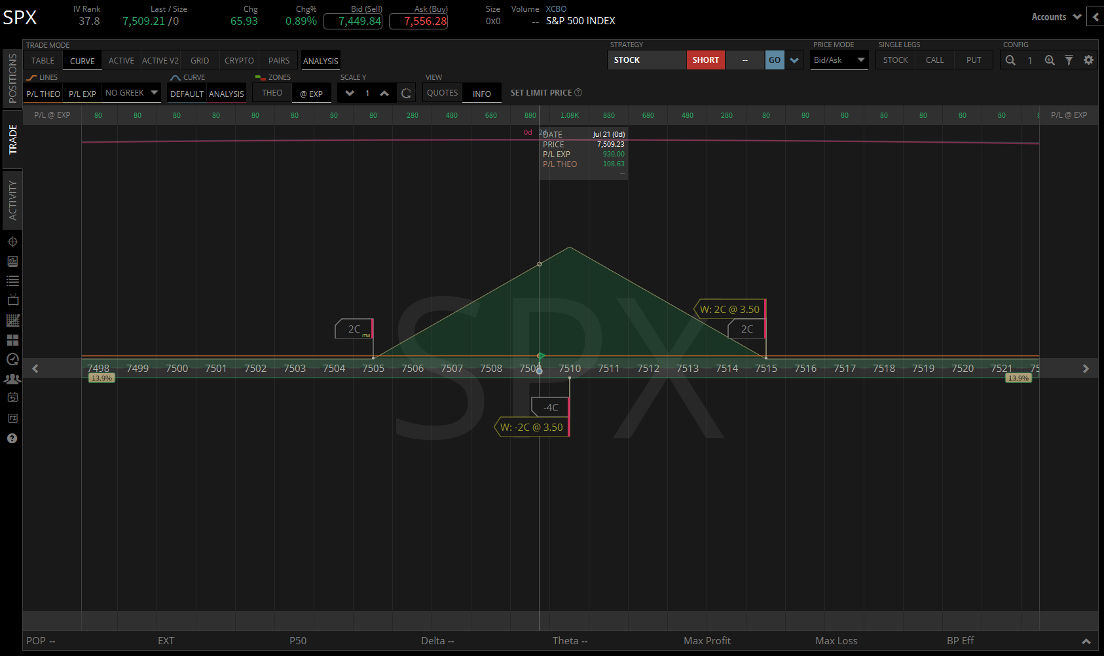Switch to the GRID tab

pos(200,61)
